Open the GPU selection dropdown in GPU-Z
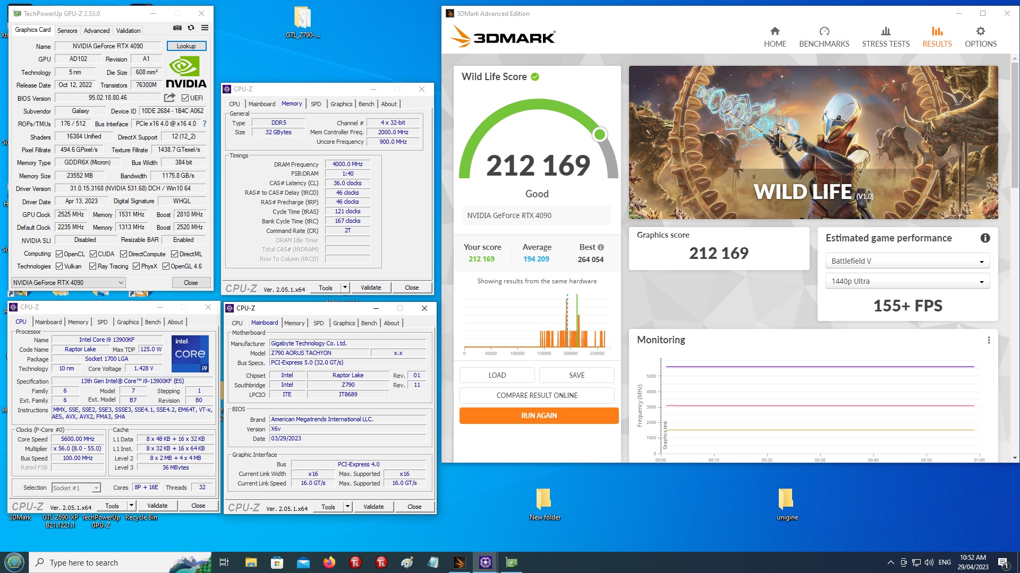The image size is (1020, 573). click(68, 283)
